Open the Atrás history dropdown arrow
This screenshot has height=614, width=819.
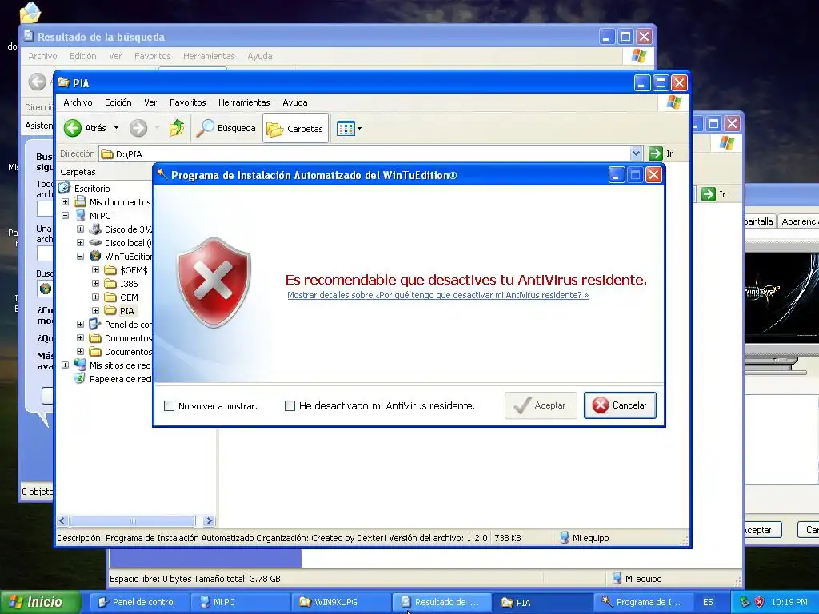tap(116, 128)
